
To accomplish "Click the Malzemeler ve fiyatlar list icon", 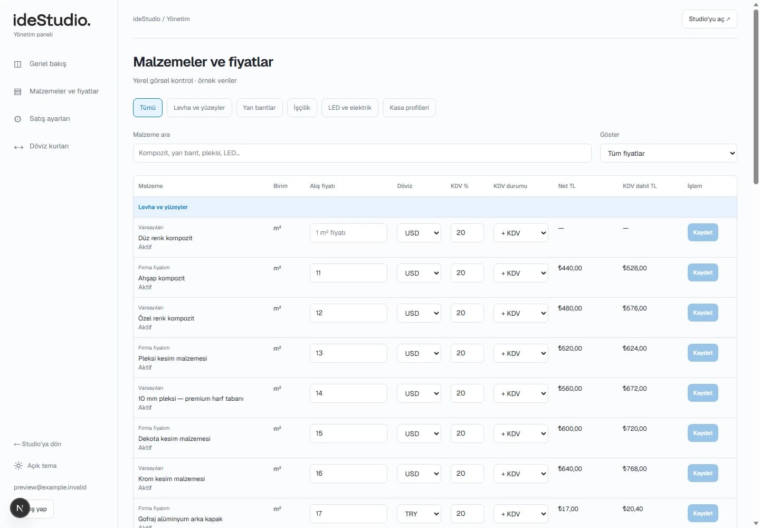I will [x=18, y=92].
